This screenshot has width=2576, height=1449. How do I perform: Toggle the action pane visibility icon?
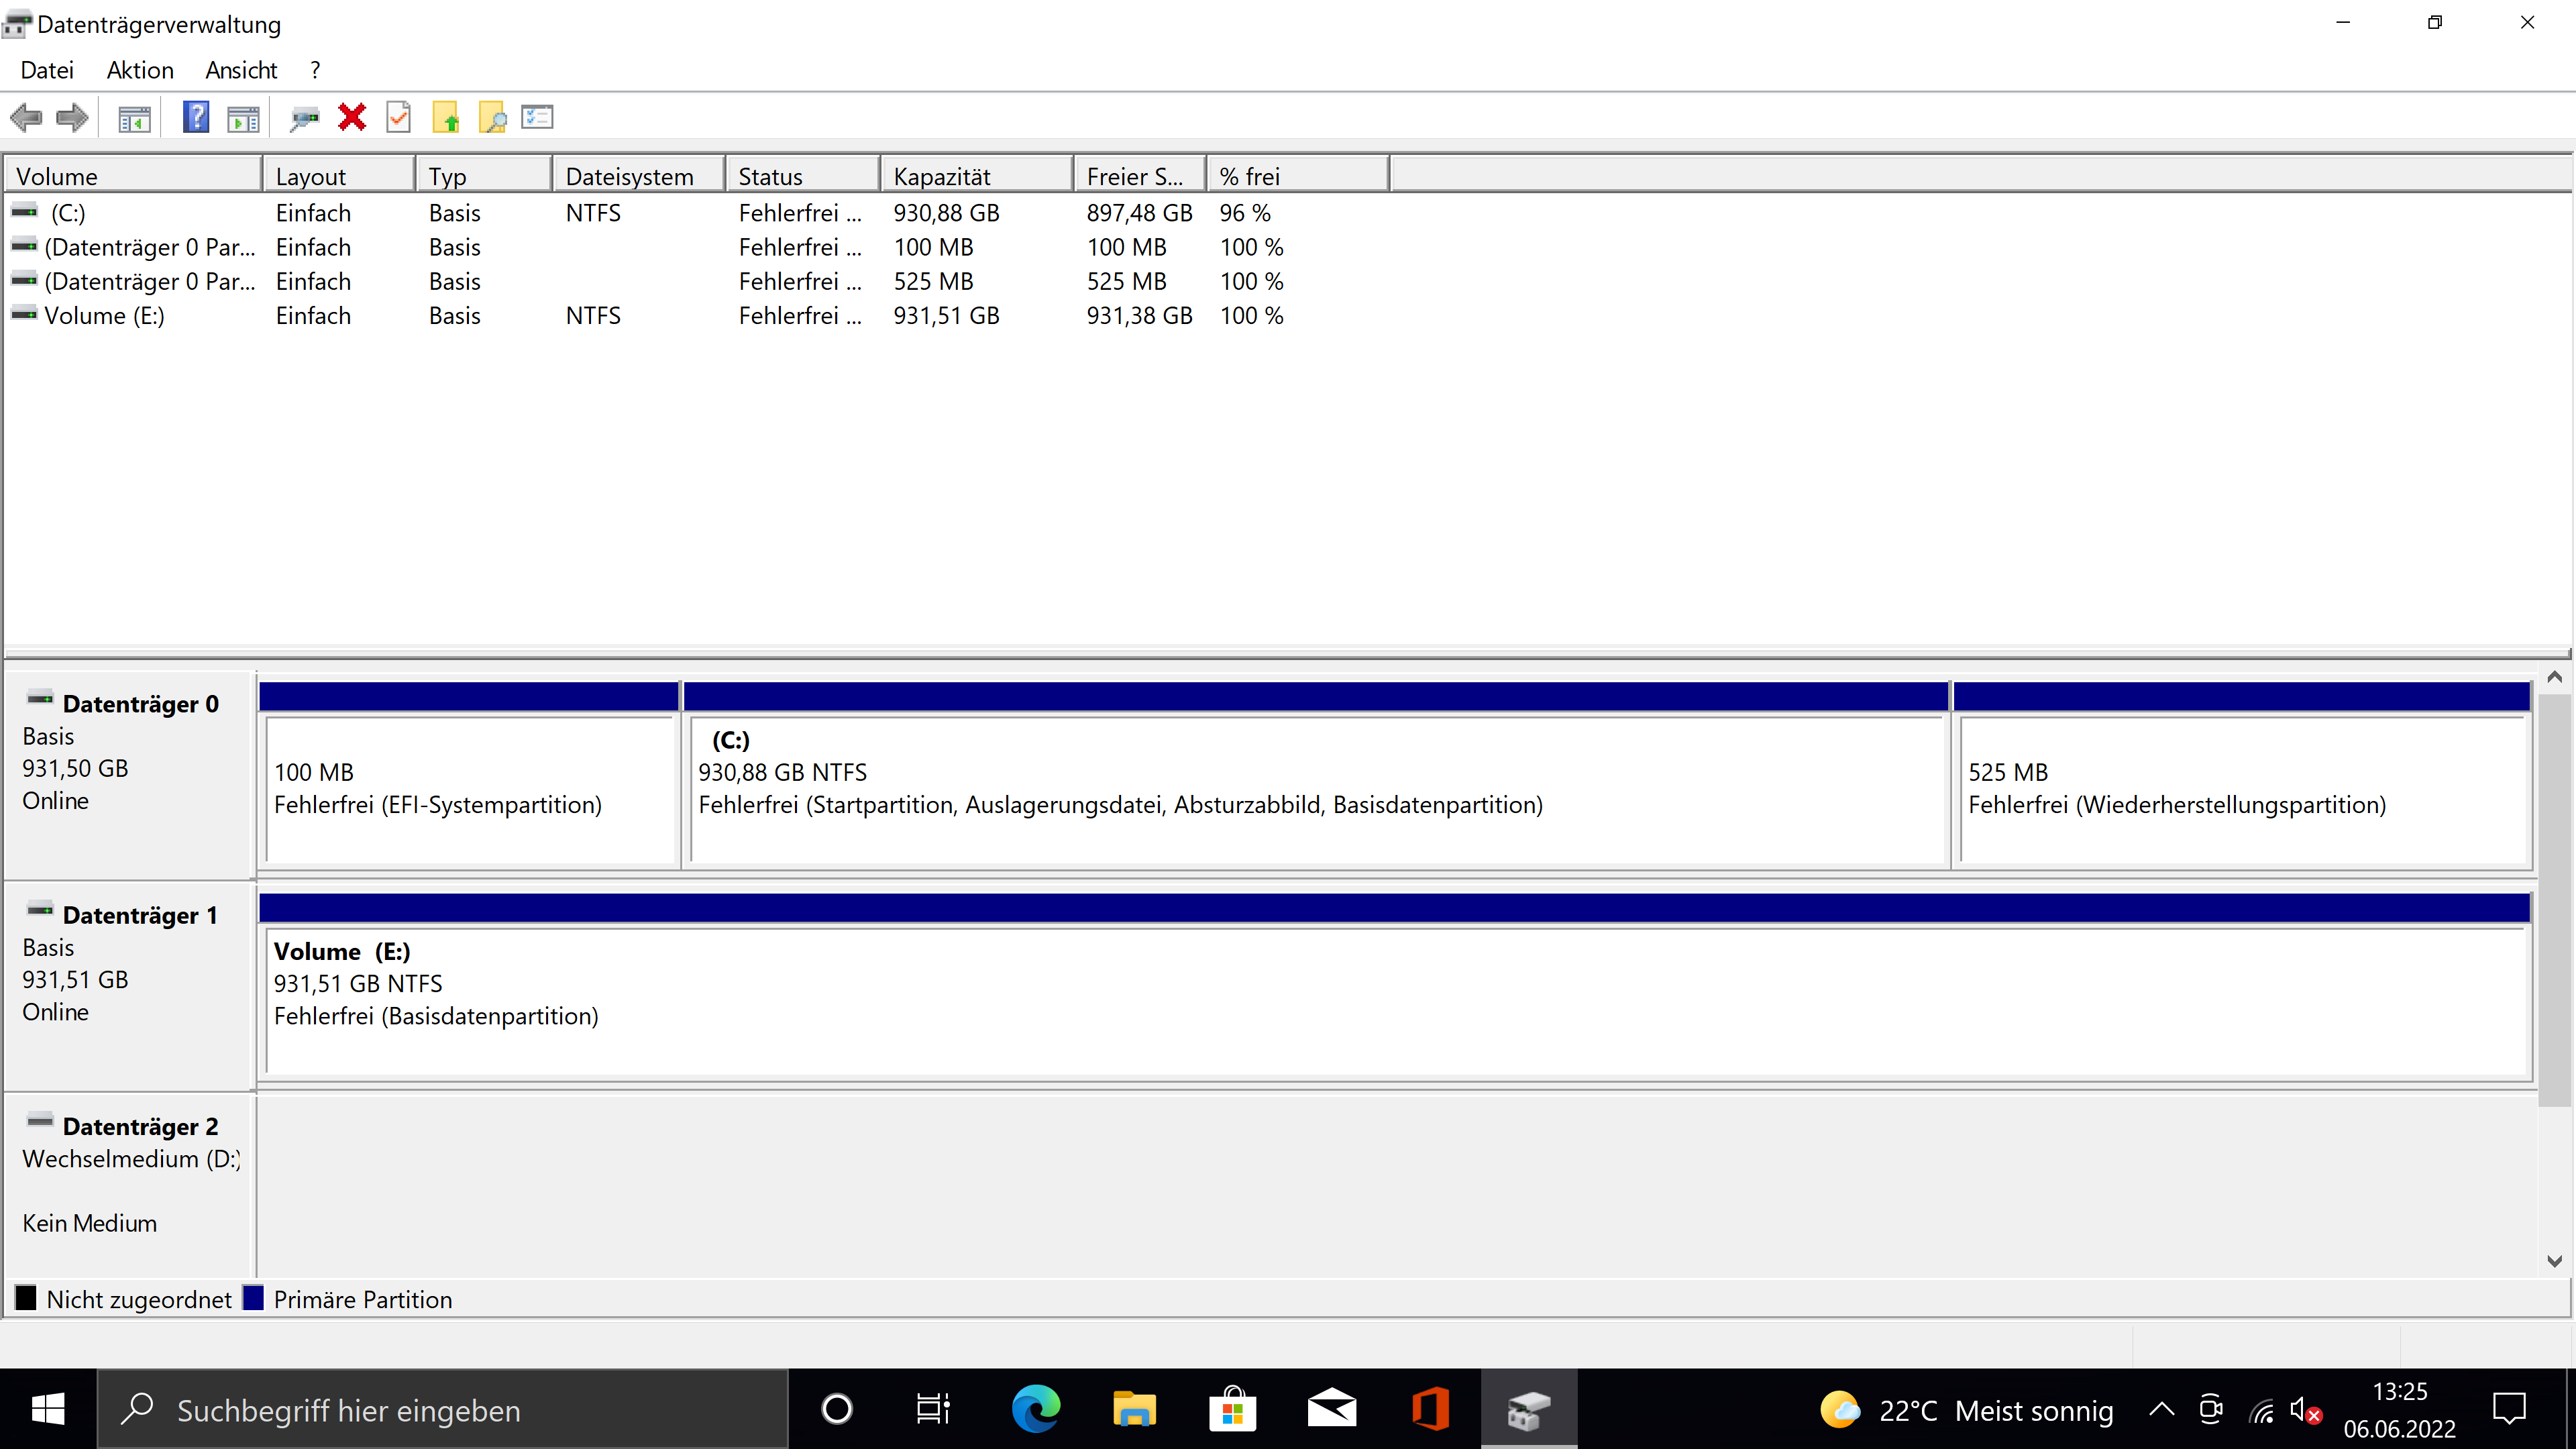pyautogui.click(x=242, y=117)
